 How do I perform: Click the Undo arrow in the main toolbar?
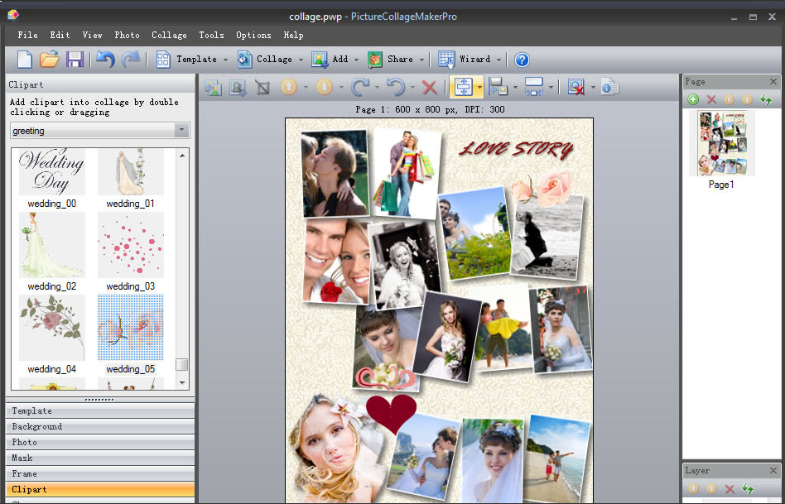pyautogui.click(x=104, y=59)
